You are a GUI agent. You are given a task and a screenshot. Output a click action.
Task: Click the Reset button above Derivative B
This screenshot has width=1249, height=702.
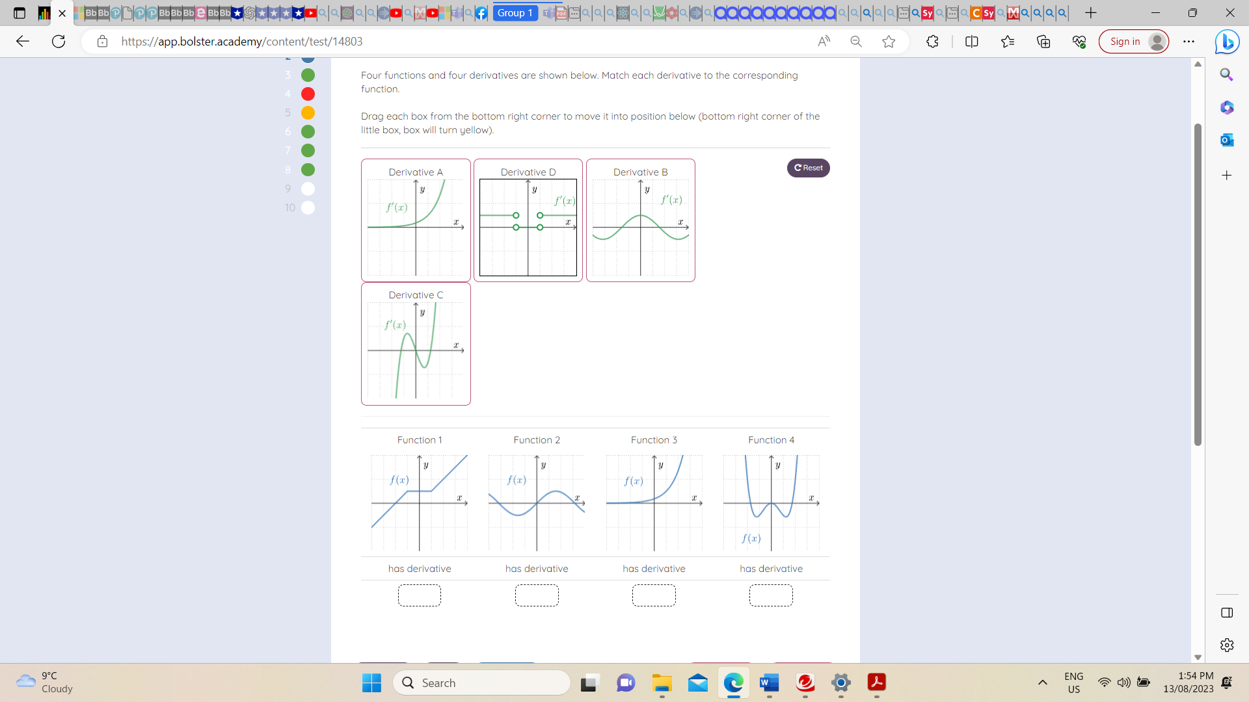click(808, 168)
